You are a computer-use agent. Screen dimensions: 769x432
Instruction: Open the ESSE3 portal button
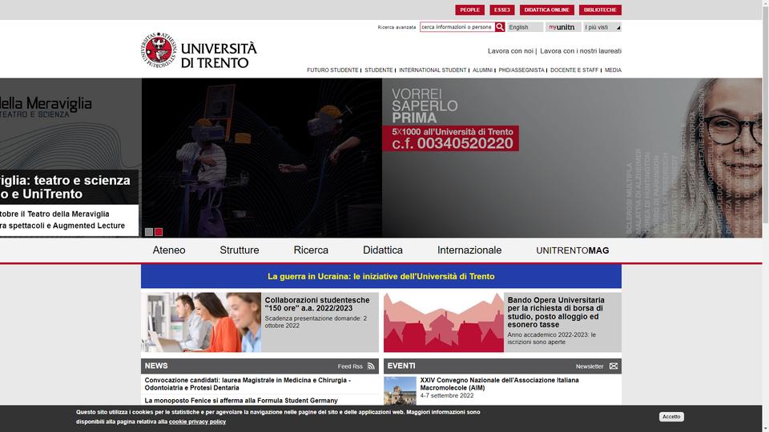[x=501, y=10]
